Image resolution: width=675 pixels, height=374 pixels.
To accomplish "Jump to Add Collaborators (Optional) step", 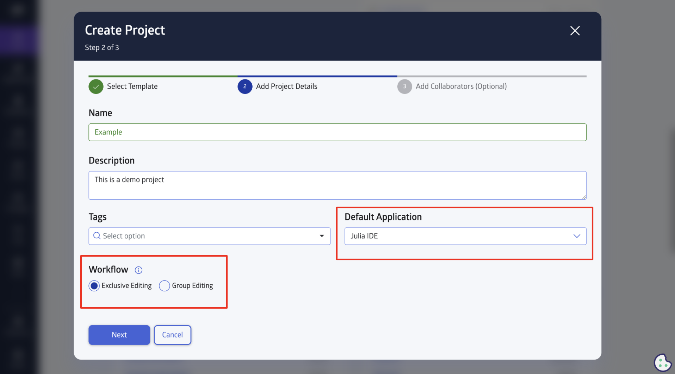I will [461, 86].
